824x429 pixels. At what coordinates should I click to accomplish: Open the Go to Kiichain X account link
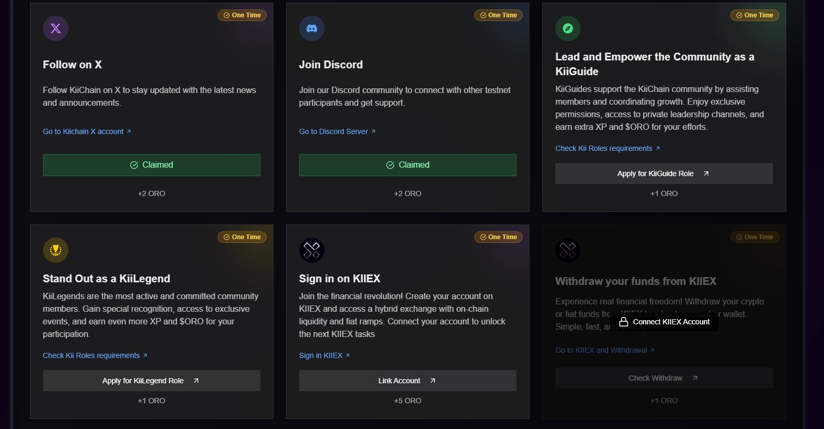pos(83,131)
